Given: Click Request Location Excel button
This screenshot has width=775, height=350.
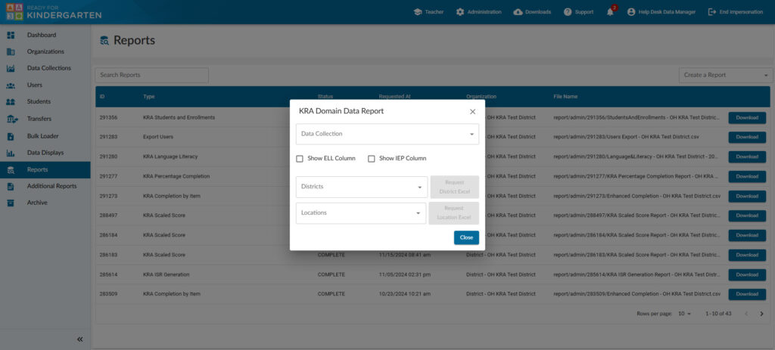Looking at the screenshot, I should (454, 213).
